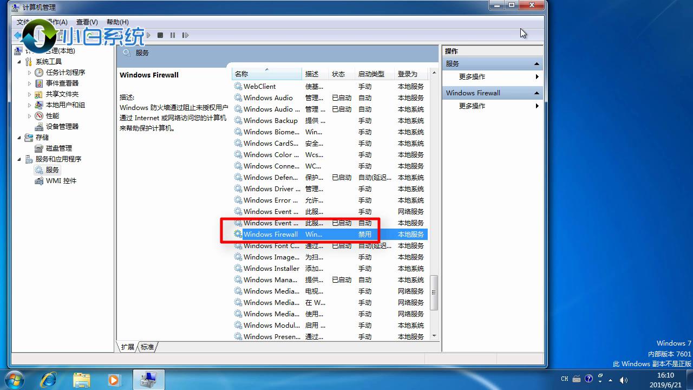Click the volume speaker tray icon
The height and width of the screenshot is (390, 693).
(623, 380)
